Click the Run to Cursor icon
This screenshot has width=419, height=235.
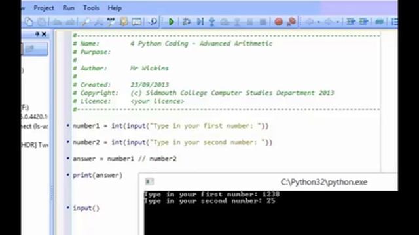click(x=200, y=22)
